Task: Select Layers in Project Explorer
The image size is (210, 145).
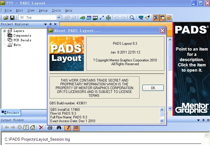Action: pyautogui.click(x=19, y=31)
